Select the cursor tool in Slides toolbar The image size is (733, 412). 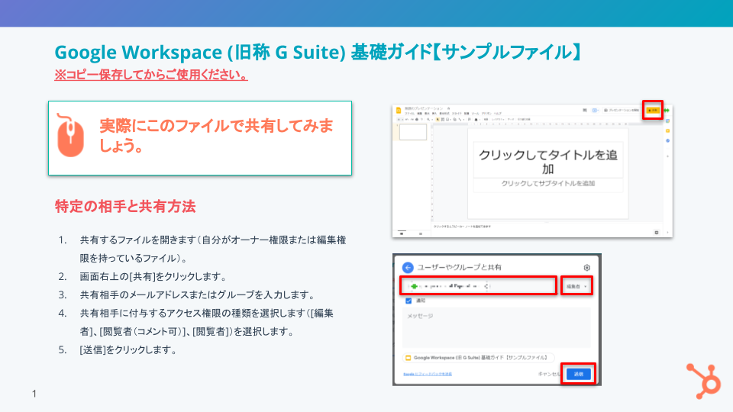click(x=438, y=120)
